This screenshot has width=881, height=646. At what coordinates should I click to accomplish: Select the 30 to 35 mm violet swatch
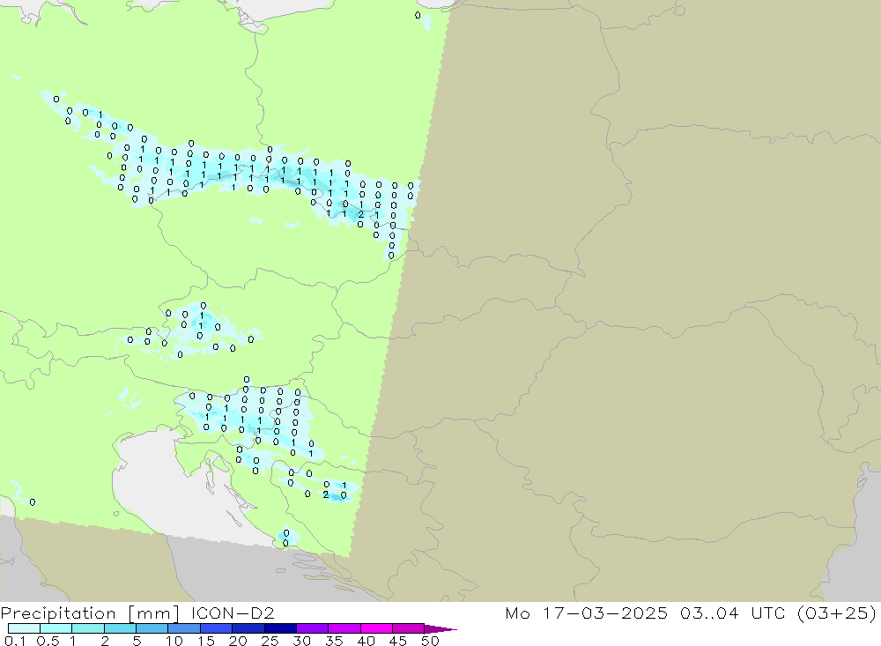(313, 628)
